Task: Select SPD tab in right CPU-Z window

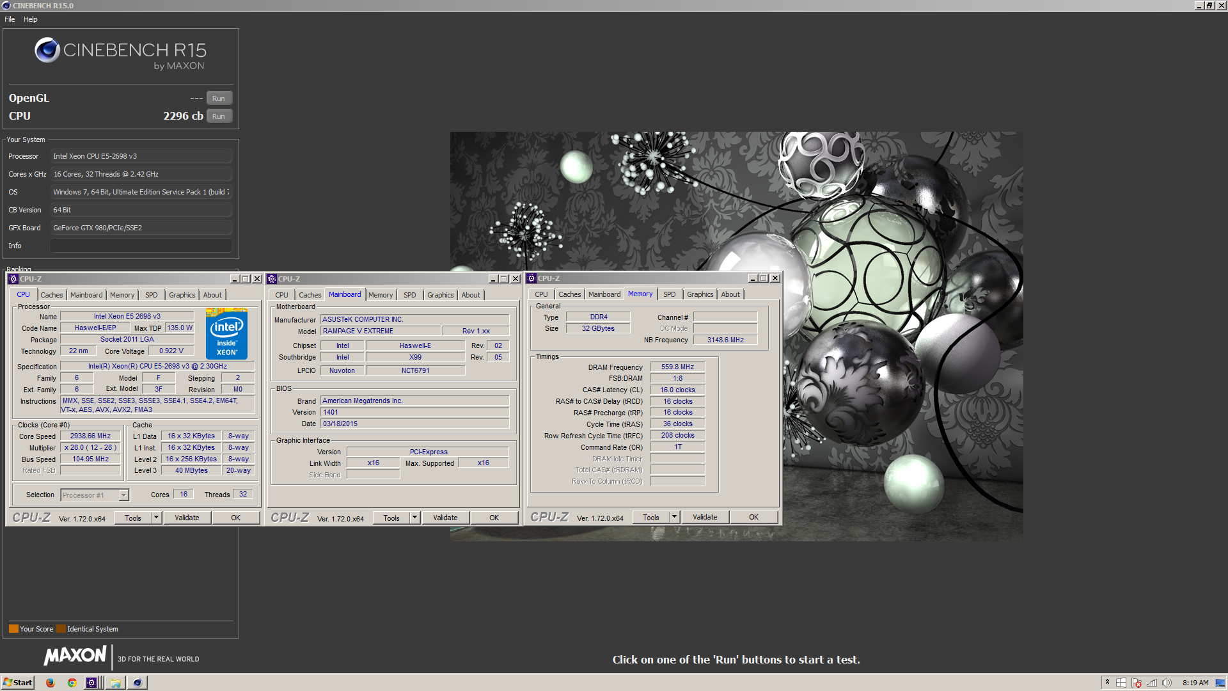Action: coord(670,294)
